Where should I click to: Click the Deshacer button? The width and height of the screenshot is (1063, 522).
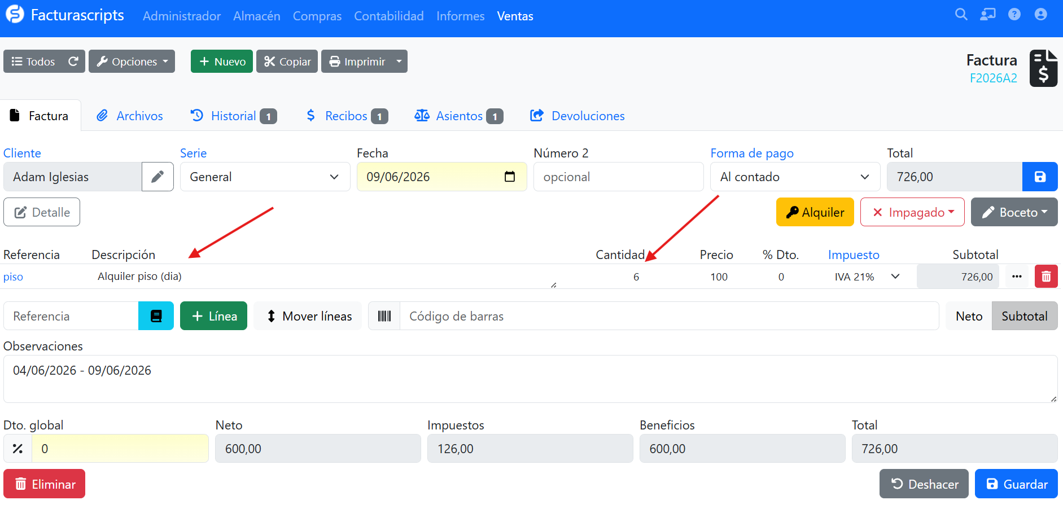point(924,484)
